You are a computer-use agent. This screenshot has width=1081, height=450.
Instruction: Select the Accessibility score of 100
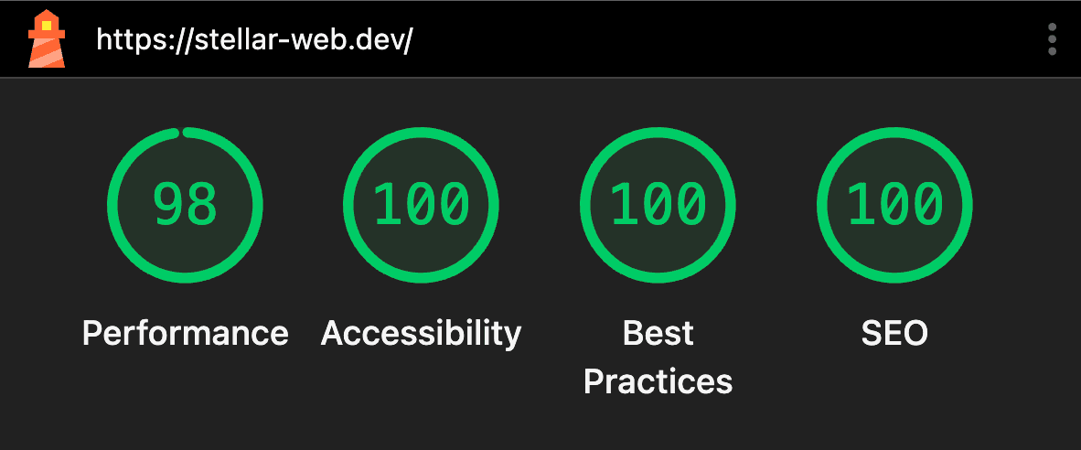click(x=422, y=205)
